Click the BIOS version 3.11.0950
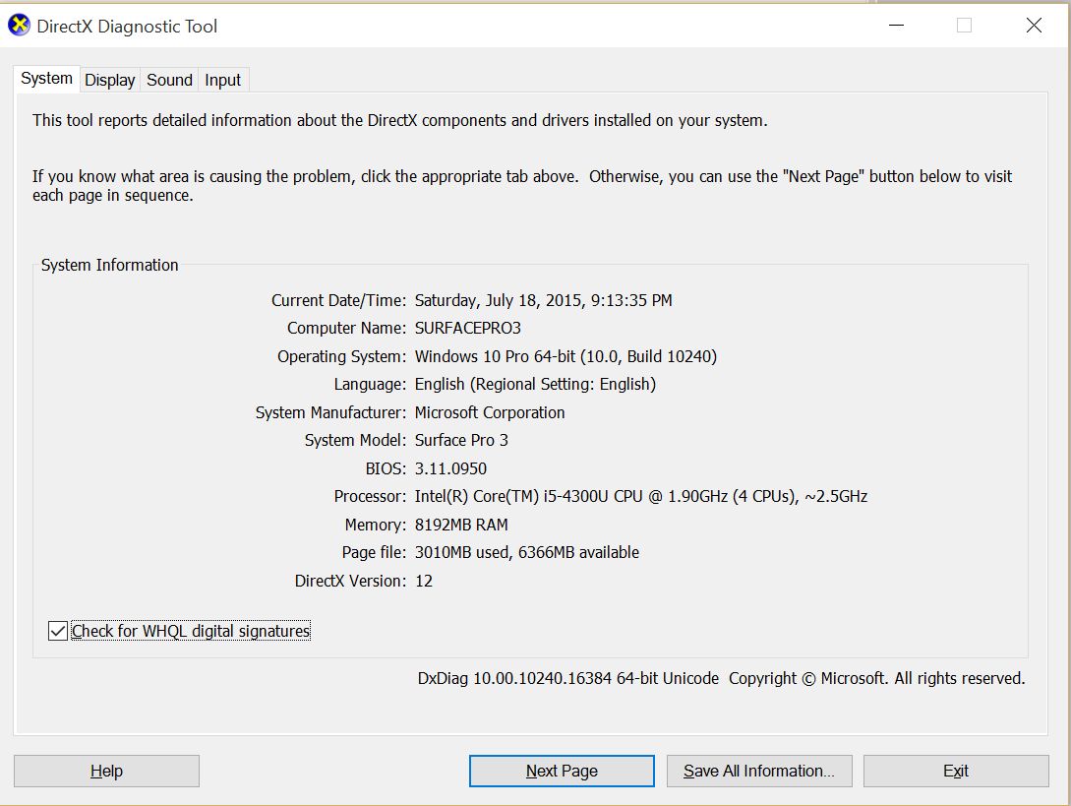 [450, 469]
